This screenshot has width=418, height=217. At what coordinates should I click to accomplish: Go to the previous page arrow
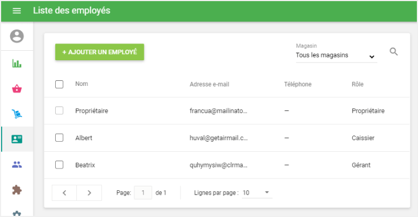pyautogui.click(x=64, y=192)
